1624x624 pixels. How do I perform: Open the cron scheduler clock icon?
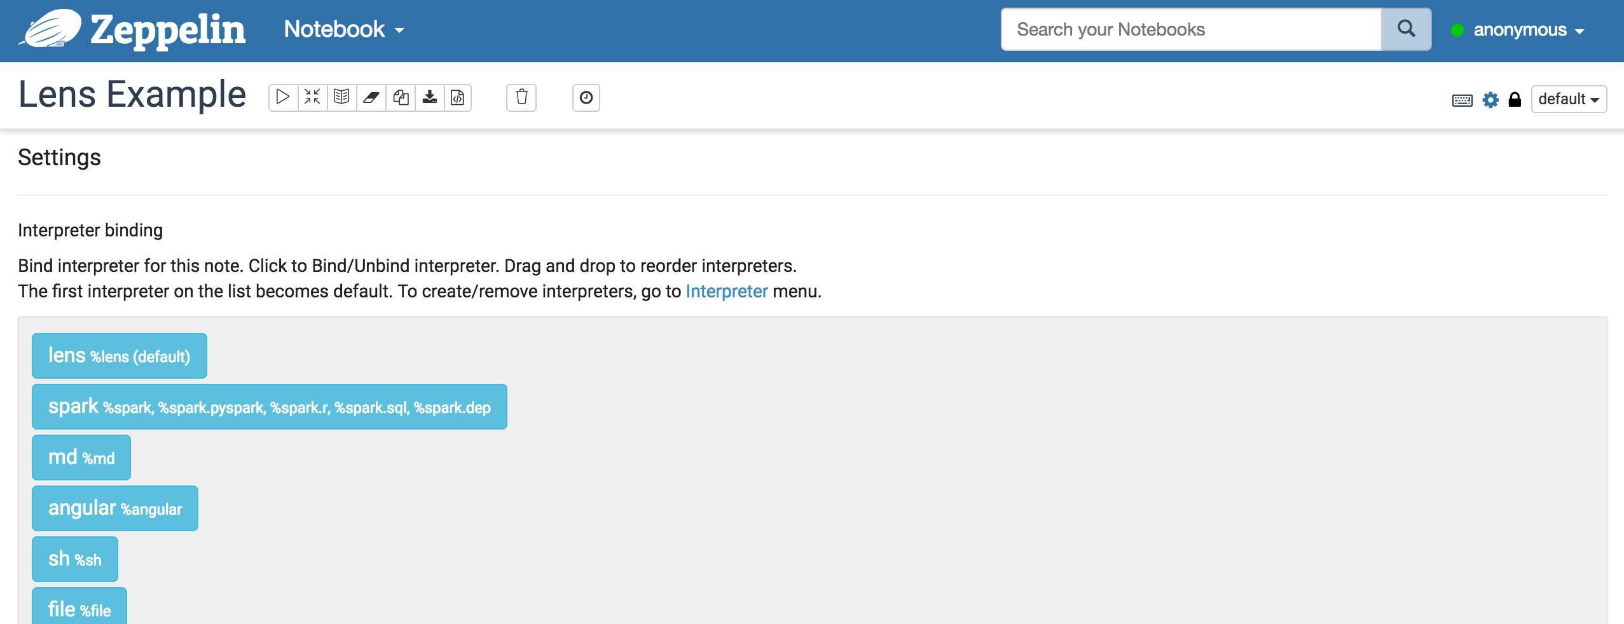point(586,97)
